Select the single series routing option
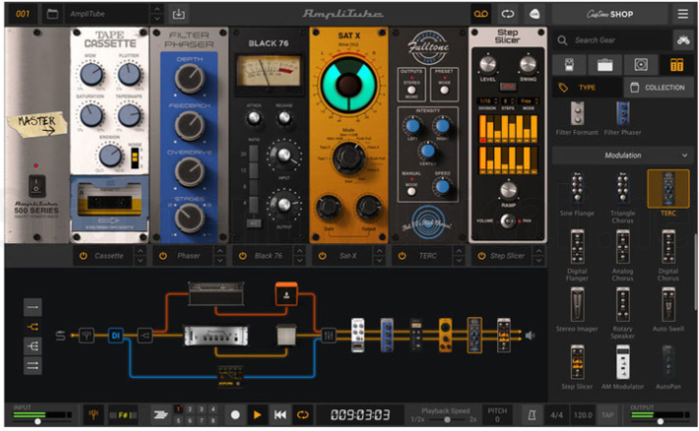The height and width of the screenshot is (431, 699). pyautogui.click(x=32, y=307)
